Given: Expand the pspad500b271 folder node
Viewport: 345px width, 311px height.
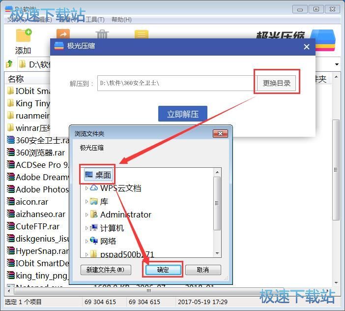Looking at the screenshot, I should 86,254.
